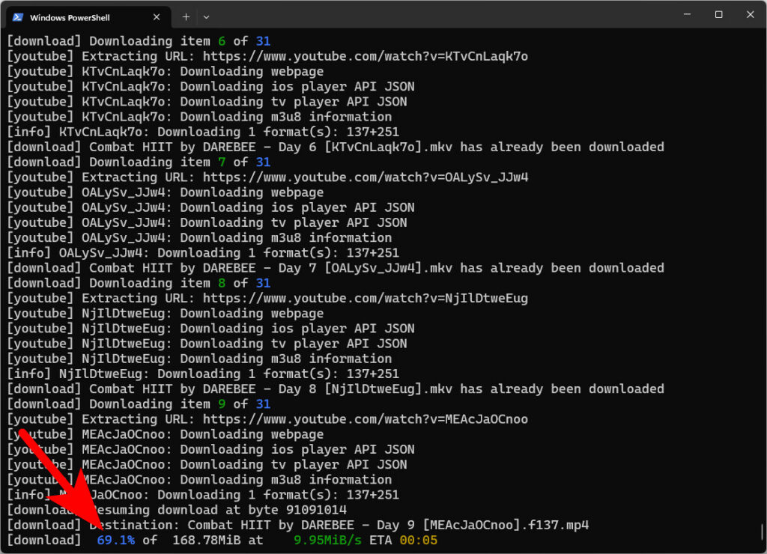Click the PowerShell icon in the tab
The image size is (767, 554).
[x=17, y=16]
